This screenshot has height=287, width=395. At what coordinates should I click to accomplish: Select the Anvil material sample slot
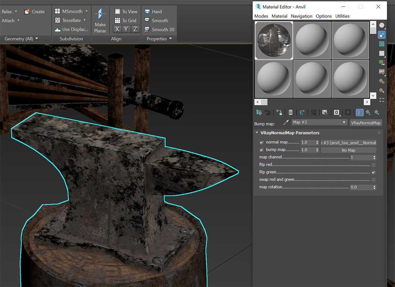pos(274,40)
